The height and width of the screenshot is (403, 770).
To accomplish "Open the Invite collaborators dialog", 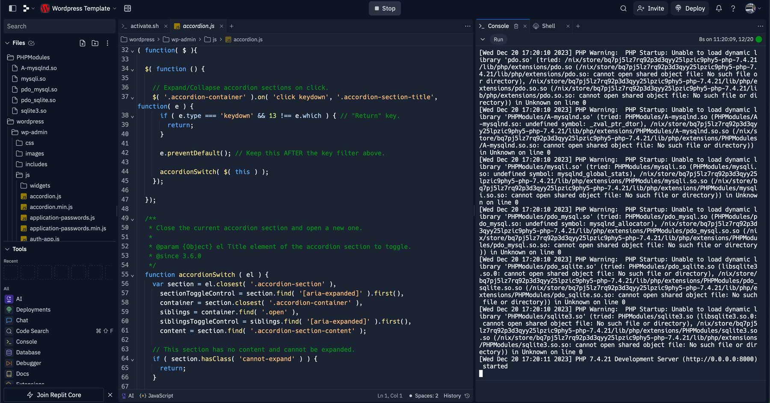I will (650, 8).
